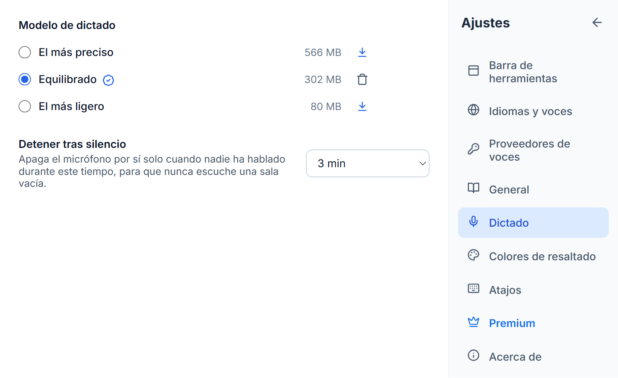Viewport: 618px width, 378px height.
Task: Download the 'El más preciso' model
Action: point(362,53)
